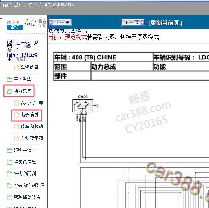This screenshot has width=209, height=208.
Task: Click the 当前：电路图增补 link
Action: tap(22, 57)
